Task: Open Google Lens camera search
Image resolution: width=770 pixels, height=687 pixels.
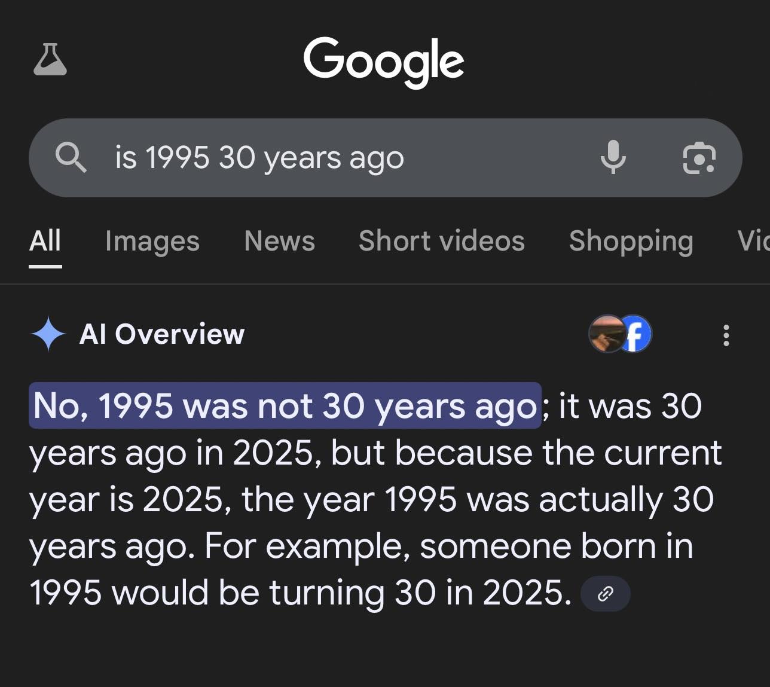Action: (x=699, y=158)
